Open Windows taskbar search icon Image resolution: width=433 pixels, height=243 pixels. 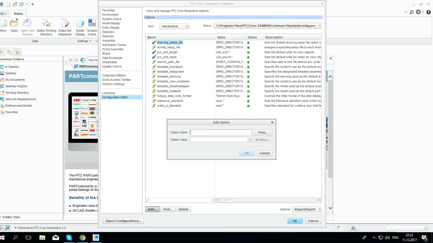click(15, 238)
